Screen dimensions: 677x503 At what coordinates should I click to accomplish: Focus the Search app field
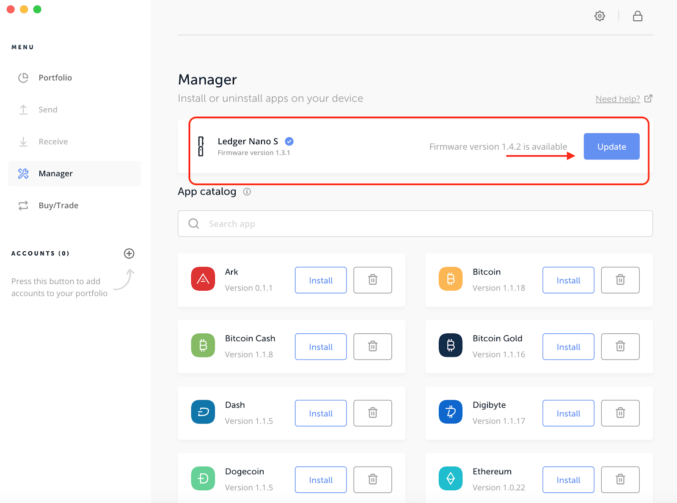415,223
